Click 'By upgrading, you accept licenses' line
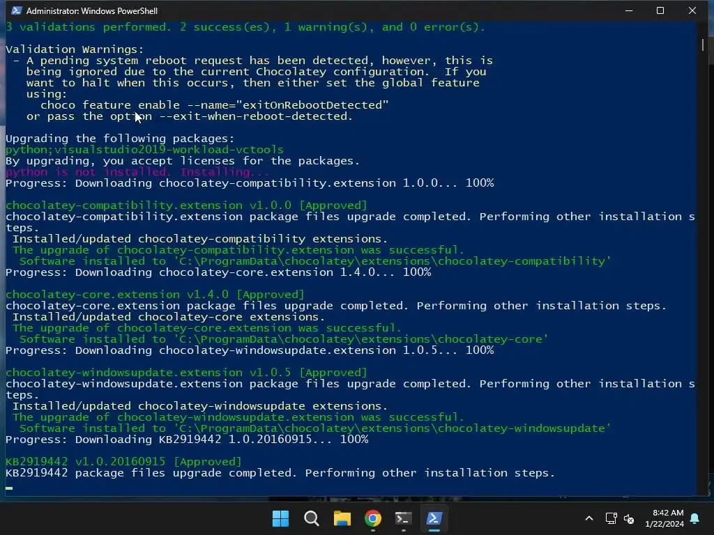This screenshot has height=535, width=714. pos(183,161)
